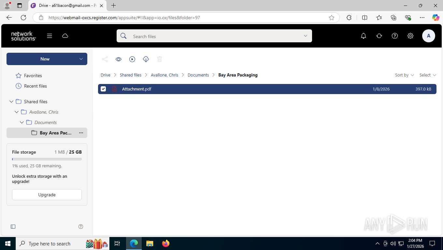The image size is (443, 250).
Task: Open Firefox from taskbar
Action: 166,243
